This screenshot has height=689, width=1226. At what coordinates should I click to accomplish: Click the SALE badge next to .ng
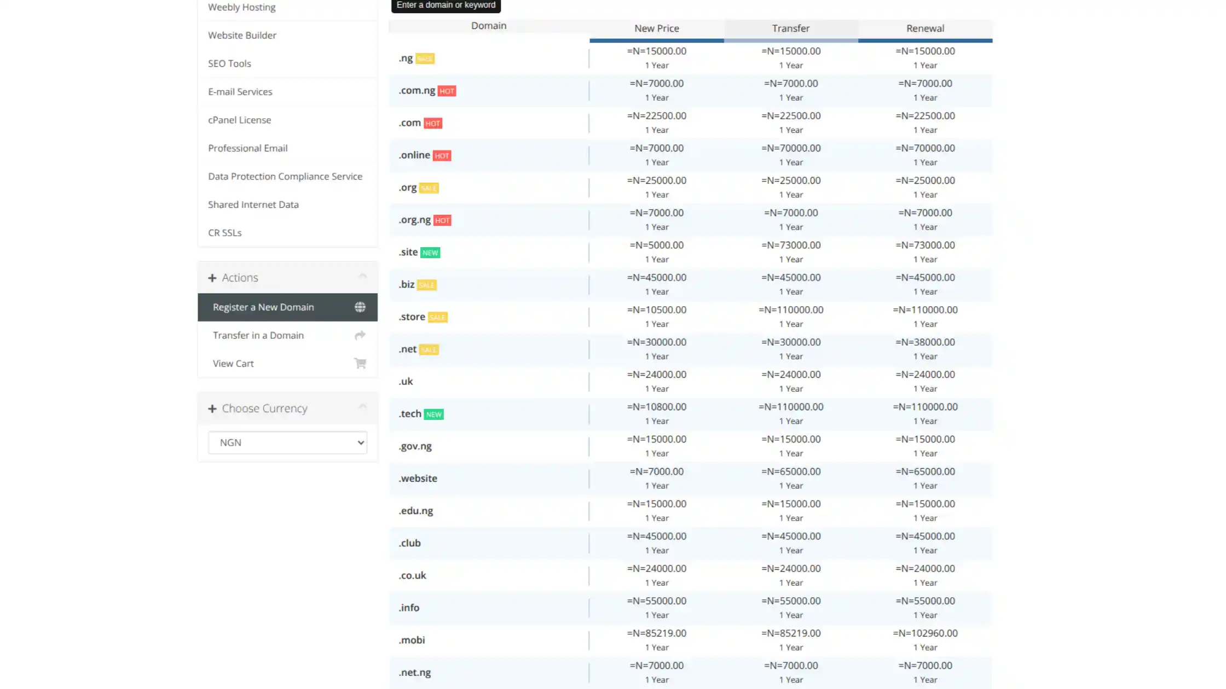(x=425, y=59)
